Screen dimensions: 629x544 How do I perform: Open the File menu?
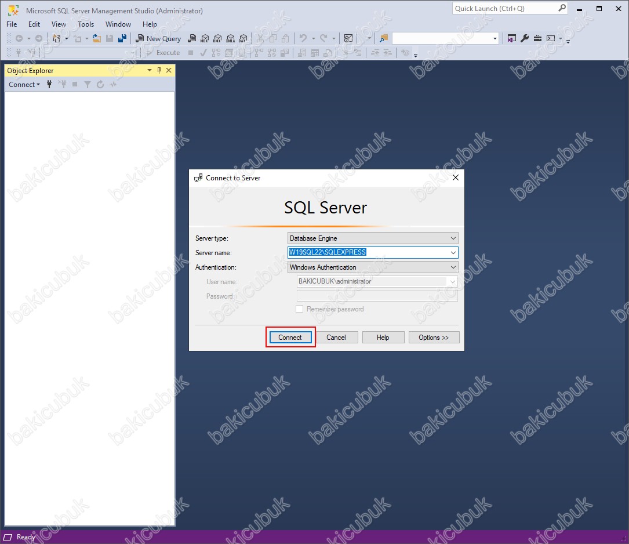point(12,24)
